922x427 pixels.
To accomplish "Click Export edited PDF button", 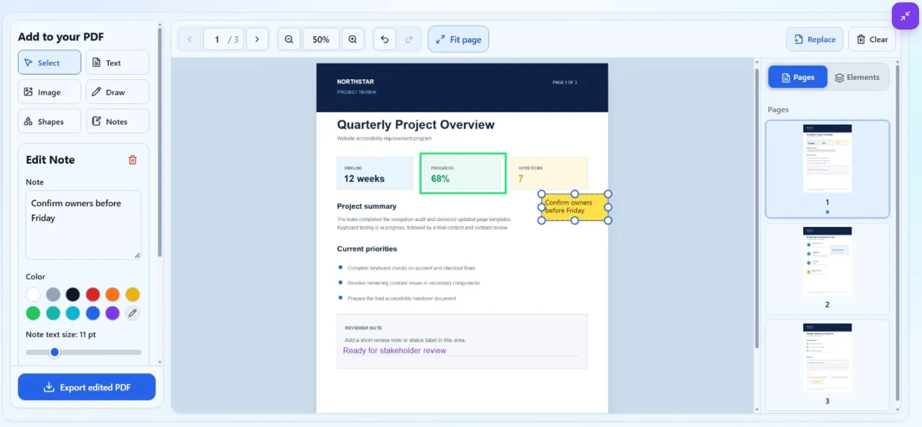I will point(86,387).
